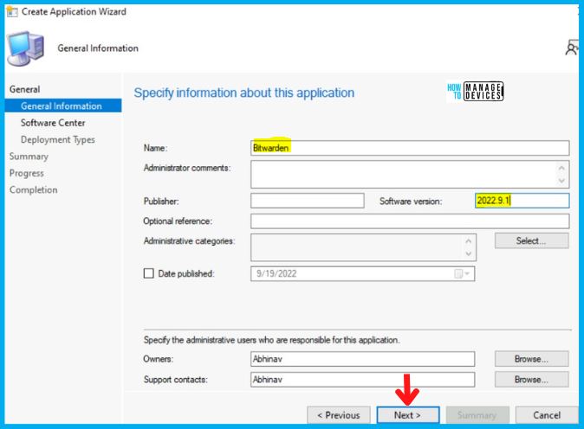Click the Software version field

(522, 201)
